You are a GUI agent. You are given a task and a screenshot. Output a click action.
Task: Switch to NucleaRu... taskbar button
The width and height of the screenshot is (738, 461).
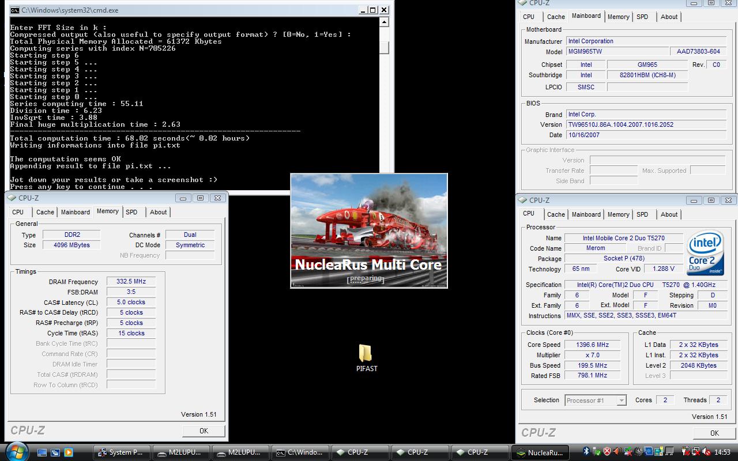pyautogui.click(x=541, y=452)
